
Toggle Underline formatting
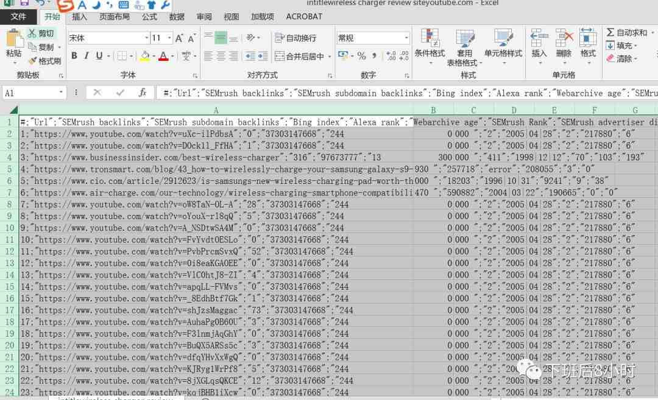tap(99, 56)
